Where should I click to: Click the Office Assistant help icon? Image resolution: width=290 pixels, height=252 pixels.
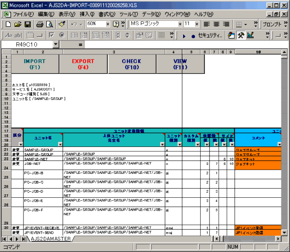tap(116, 24)
